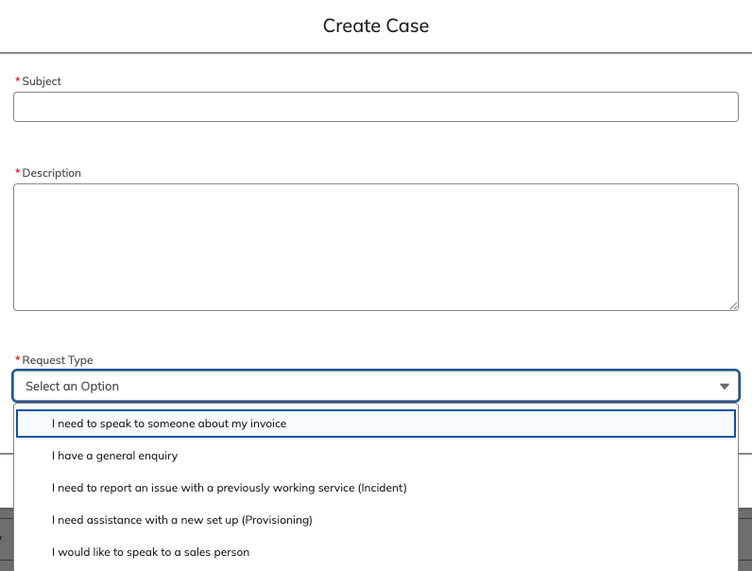The width and height of the screenshot is (752, 571).
Task: Click the Description field label
Action: [x=52, y=173]
